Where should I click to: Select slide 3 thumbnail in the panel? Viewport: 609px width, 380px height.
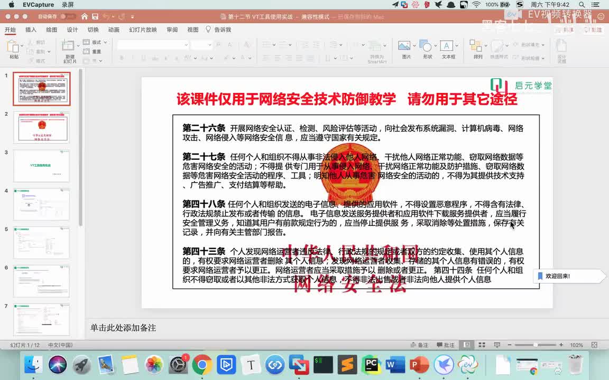(x=42, y=166)
